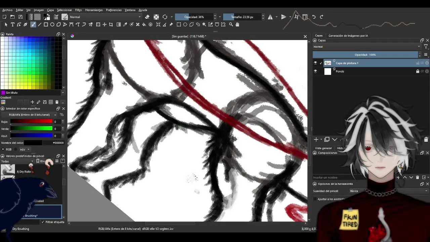Toggle the eraser mode icon
The image size is (430, 242).
click(x=147, y=17)
